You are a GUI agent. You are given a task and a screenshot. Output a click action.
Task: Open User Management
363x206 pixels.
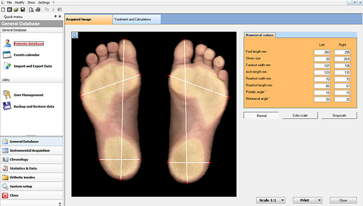point(29,95)
